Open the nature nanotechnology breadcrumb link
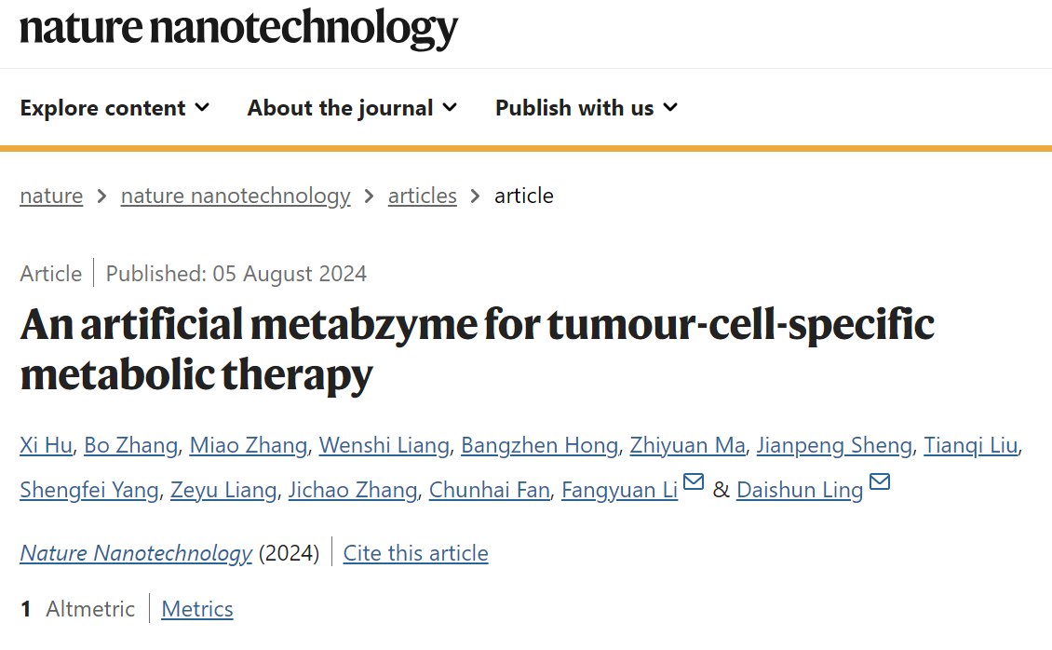The image size is (1052, 650). pos(236,196)
